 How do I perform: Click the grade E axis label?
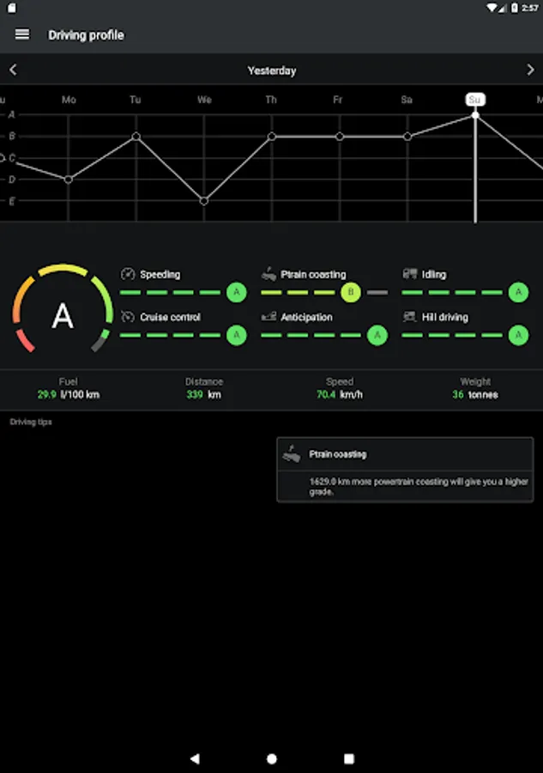pos(11,201)
